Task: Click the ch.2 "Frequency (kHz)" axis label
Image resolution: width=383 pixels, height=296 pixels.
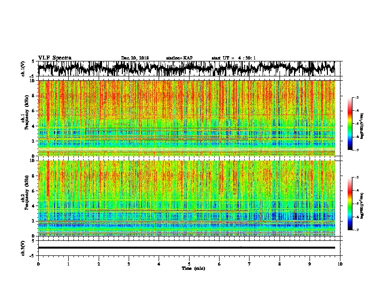Action: coord(27,192)
